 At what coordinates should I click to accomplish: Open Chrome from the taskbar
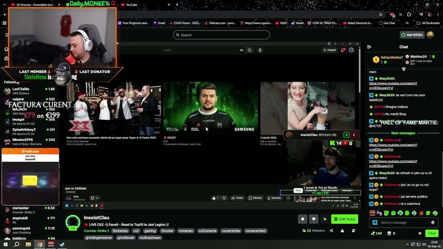coord(40,245)
